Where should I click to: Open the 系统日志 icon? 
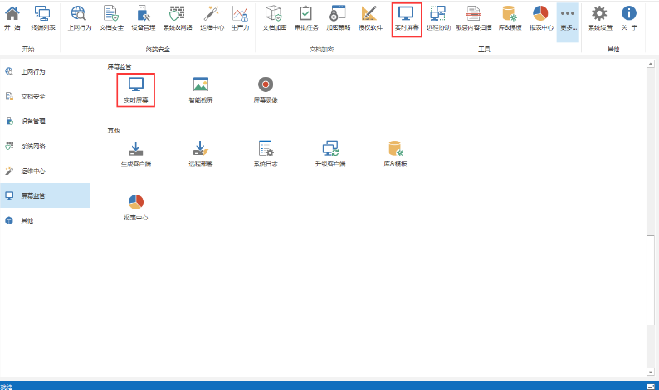coord(266,153)
